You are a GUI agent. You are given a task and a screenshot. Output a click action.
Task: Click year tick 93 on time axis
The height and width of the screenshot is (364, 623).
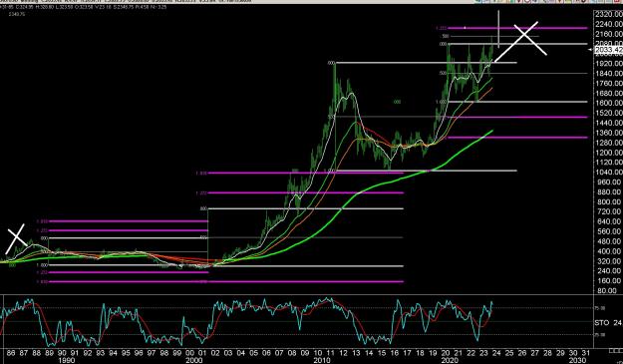click(100, 352)
